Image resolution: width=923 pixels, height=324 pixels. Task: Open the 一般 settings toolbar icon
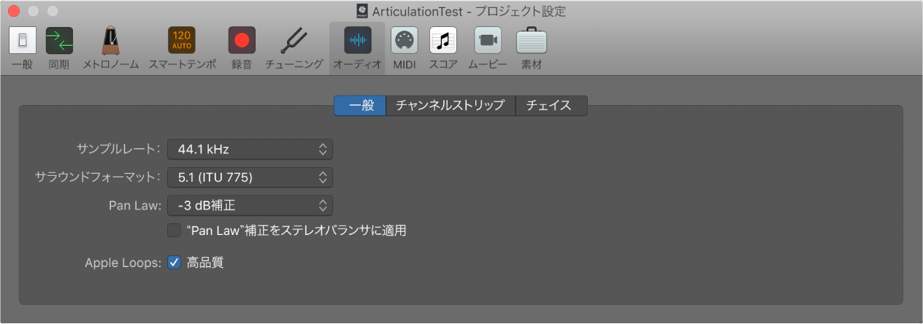tap(23, 41)
